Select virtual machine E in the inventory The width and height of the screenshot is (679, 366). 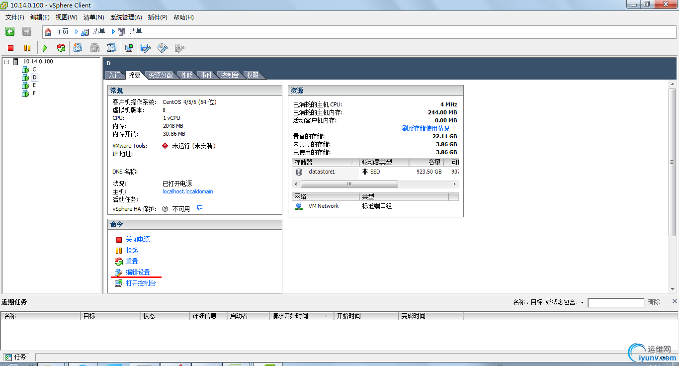tap(34, 85)
